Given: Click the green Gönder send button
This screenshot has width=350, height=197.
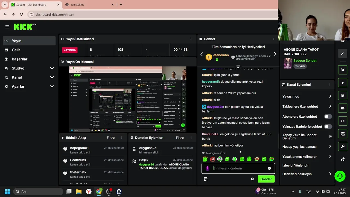Looking at the screenshot, I should point(266,179).
